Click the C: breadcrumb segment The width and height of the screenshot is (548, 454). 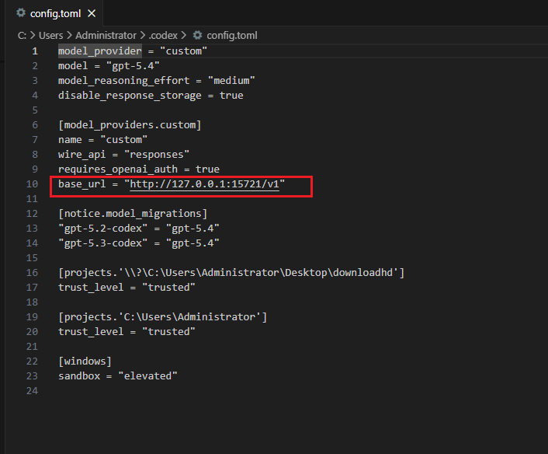22,35
